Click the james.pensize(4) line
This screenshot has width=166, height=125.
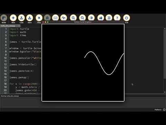click(21, 71)
